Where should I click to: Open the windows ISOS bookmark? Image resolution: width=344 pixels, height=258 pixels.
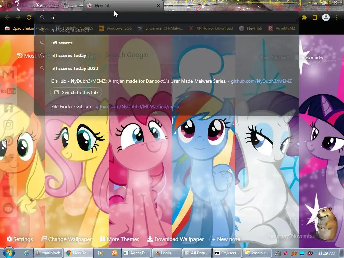(x=116, y=28)
